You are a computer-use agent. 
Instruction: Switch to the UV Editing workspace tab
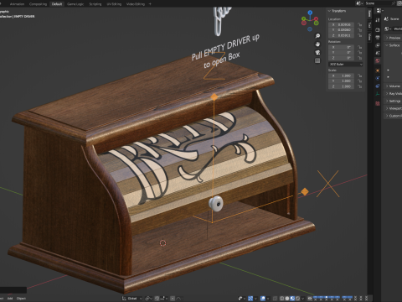pyautogui.click(x=114, y=4)
